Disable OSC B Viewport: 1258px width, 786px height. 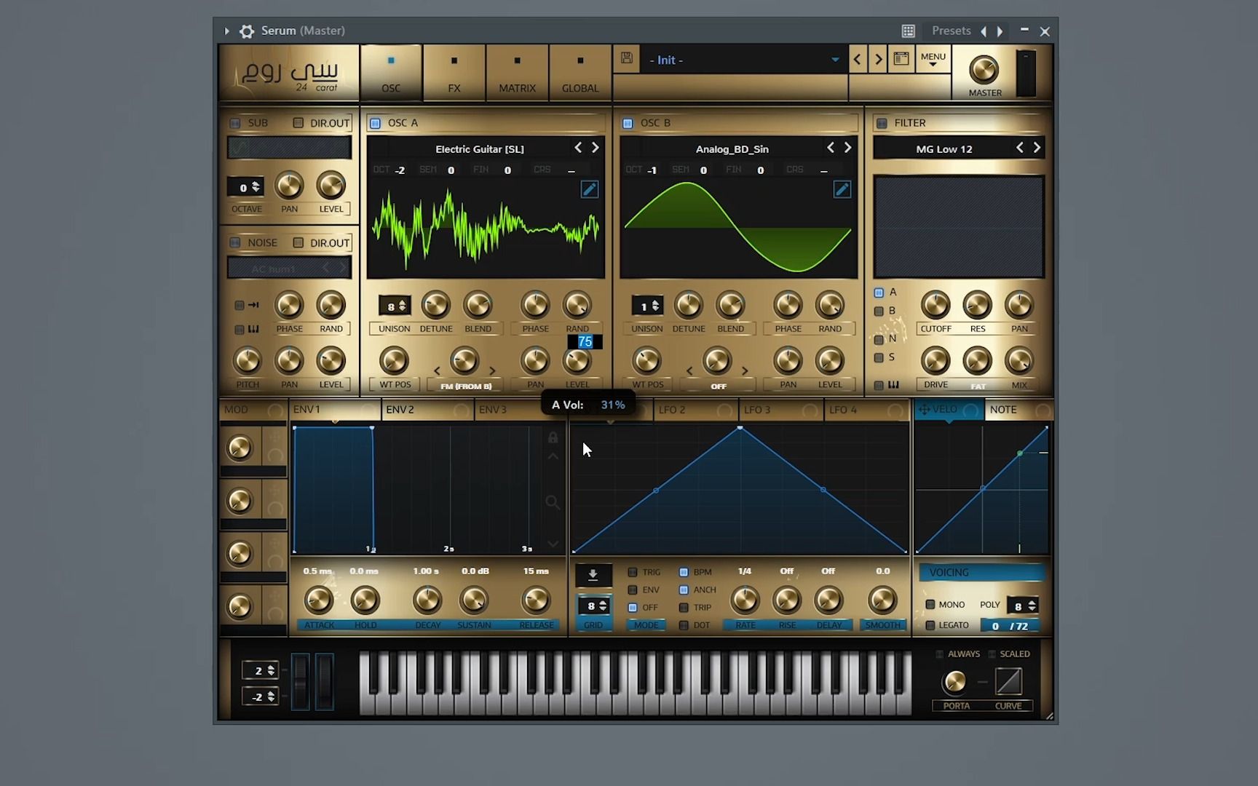(x=628, y=123)
